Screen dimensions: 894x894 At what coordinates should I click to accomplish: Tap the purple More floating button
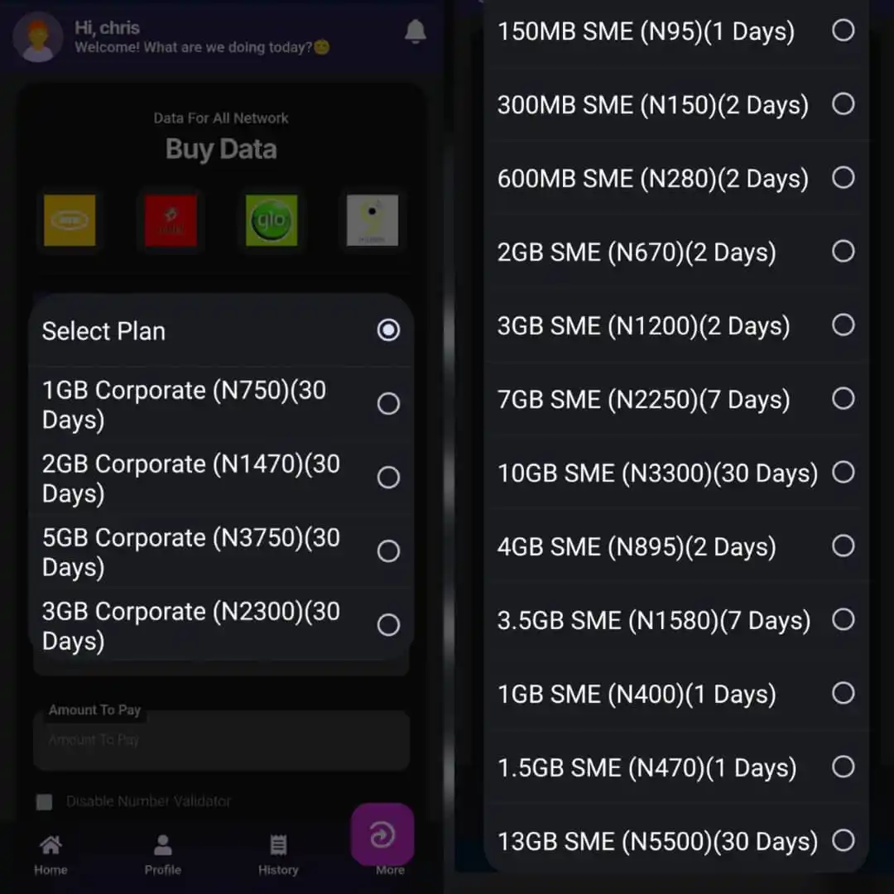click(382, 834)
